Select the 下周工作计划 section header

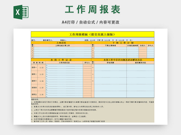point(123,43)
